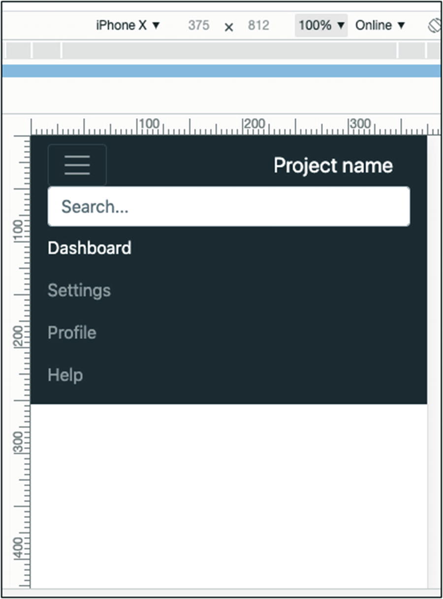Click the 200 mark on horizontal ruler
The width and height of the screenshot is (443, 599).
(x=254, y=125)
